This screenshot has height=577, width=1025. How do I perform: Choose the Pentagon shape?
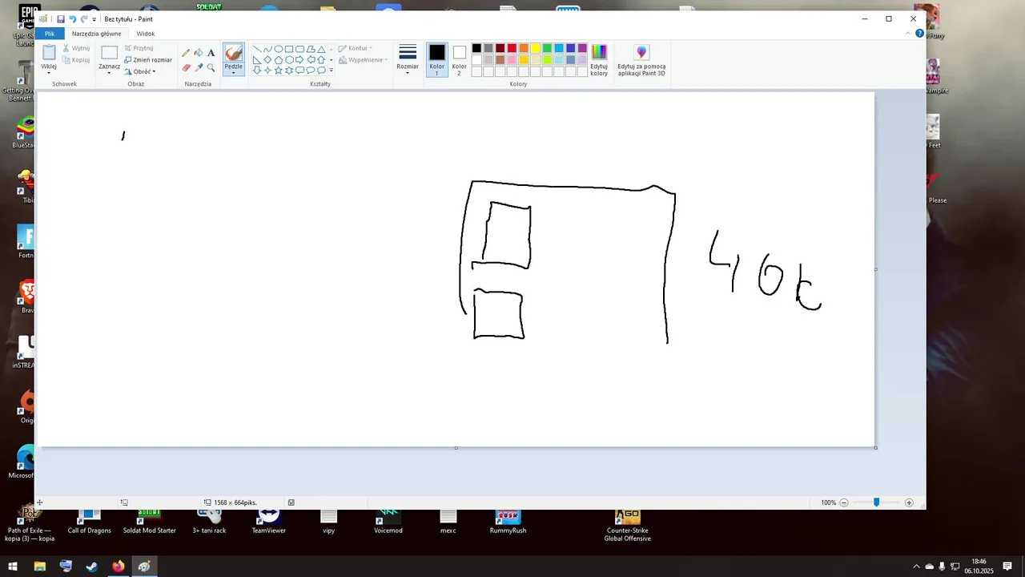click(x=279, y=59)
